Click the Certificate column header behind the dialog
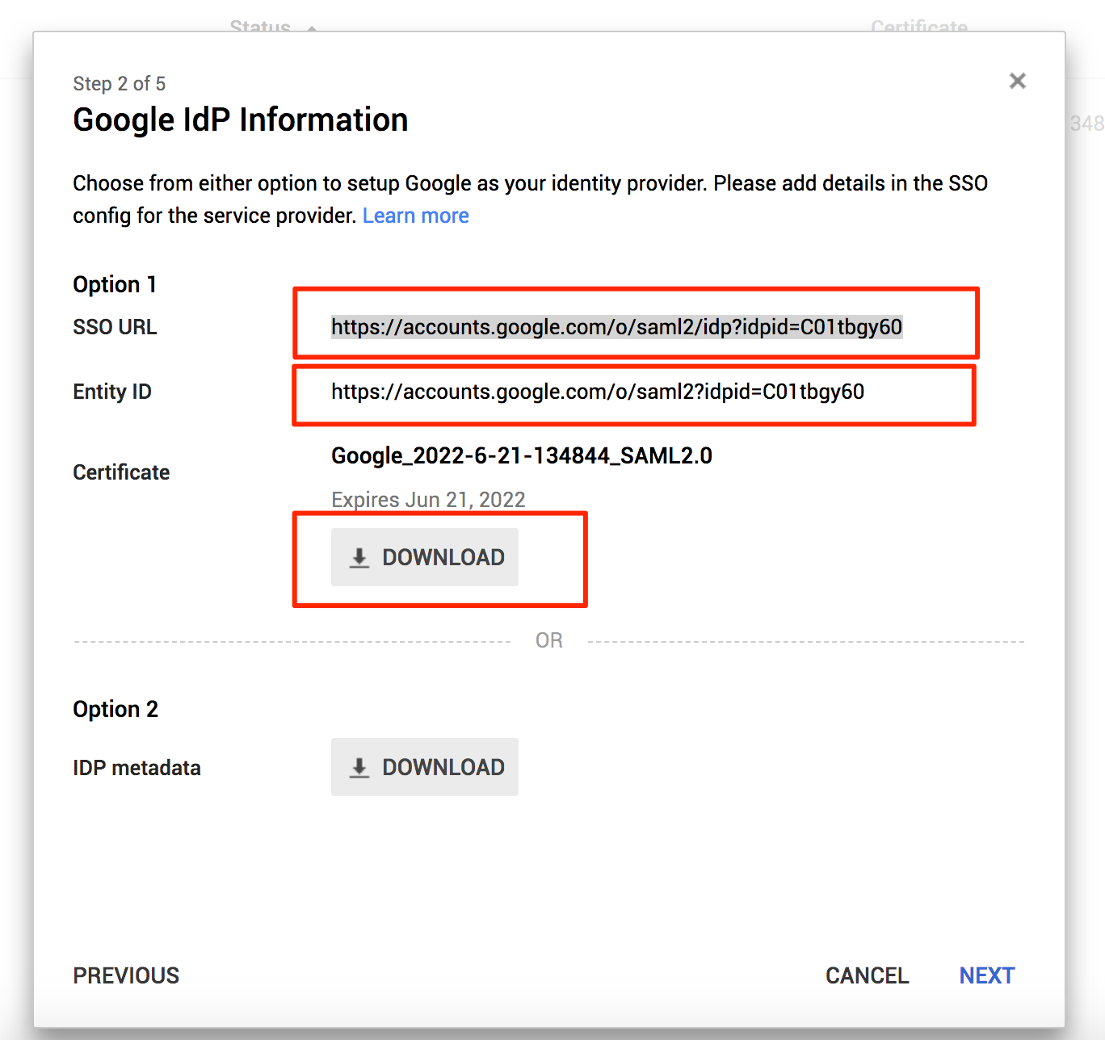Screen dimensions: 1105x1040 point(918,27)
